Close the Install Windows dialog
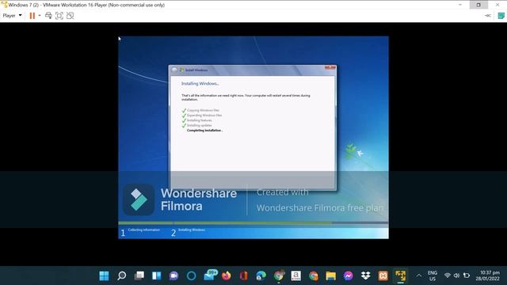Viewport: 507px width, 285px height. tap(330, 67)
